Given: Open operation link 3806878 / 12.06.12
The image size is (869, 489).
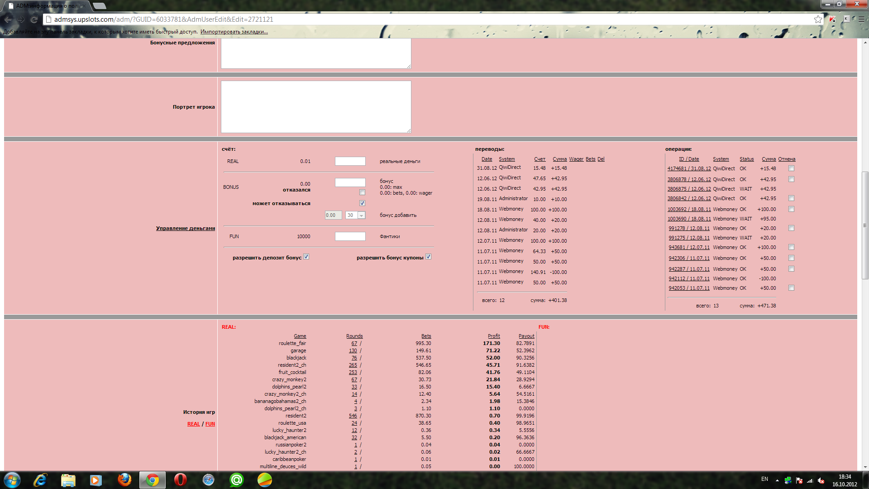Looking at the screenshot, I should (689, 179).
